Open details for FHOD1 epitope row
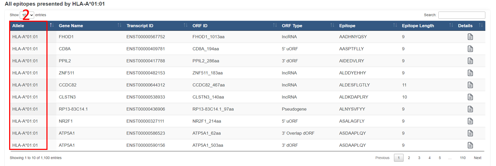 click(470, 37)
